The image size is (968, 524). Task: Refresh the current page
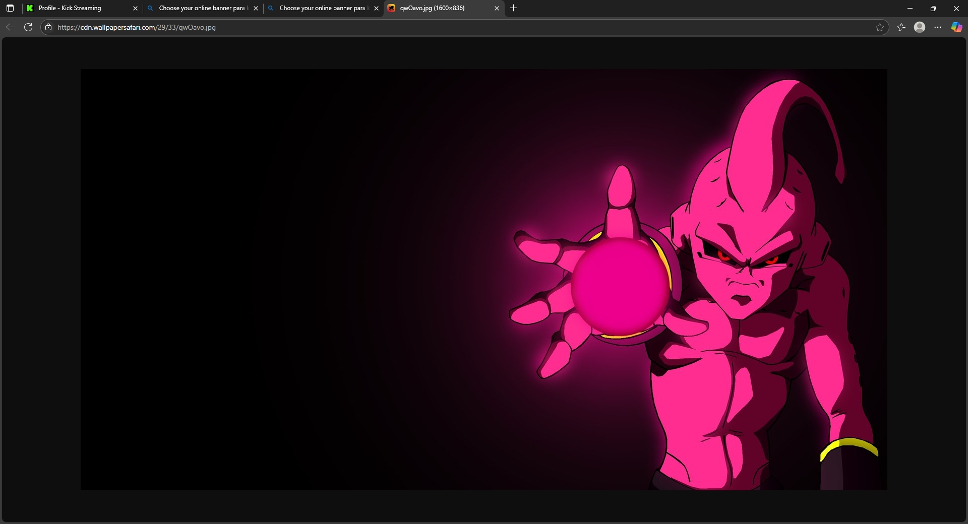pos(28,27)
